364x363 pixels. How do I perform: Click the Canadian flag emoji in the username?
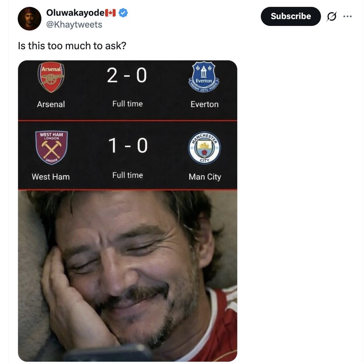tap(108, 13)
